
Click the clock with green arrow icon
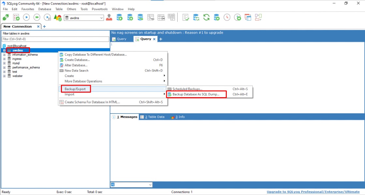click(238, 18)
